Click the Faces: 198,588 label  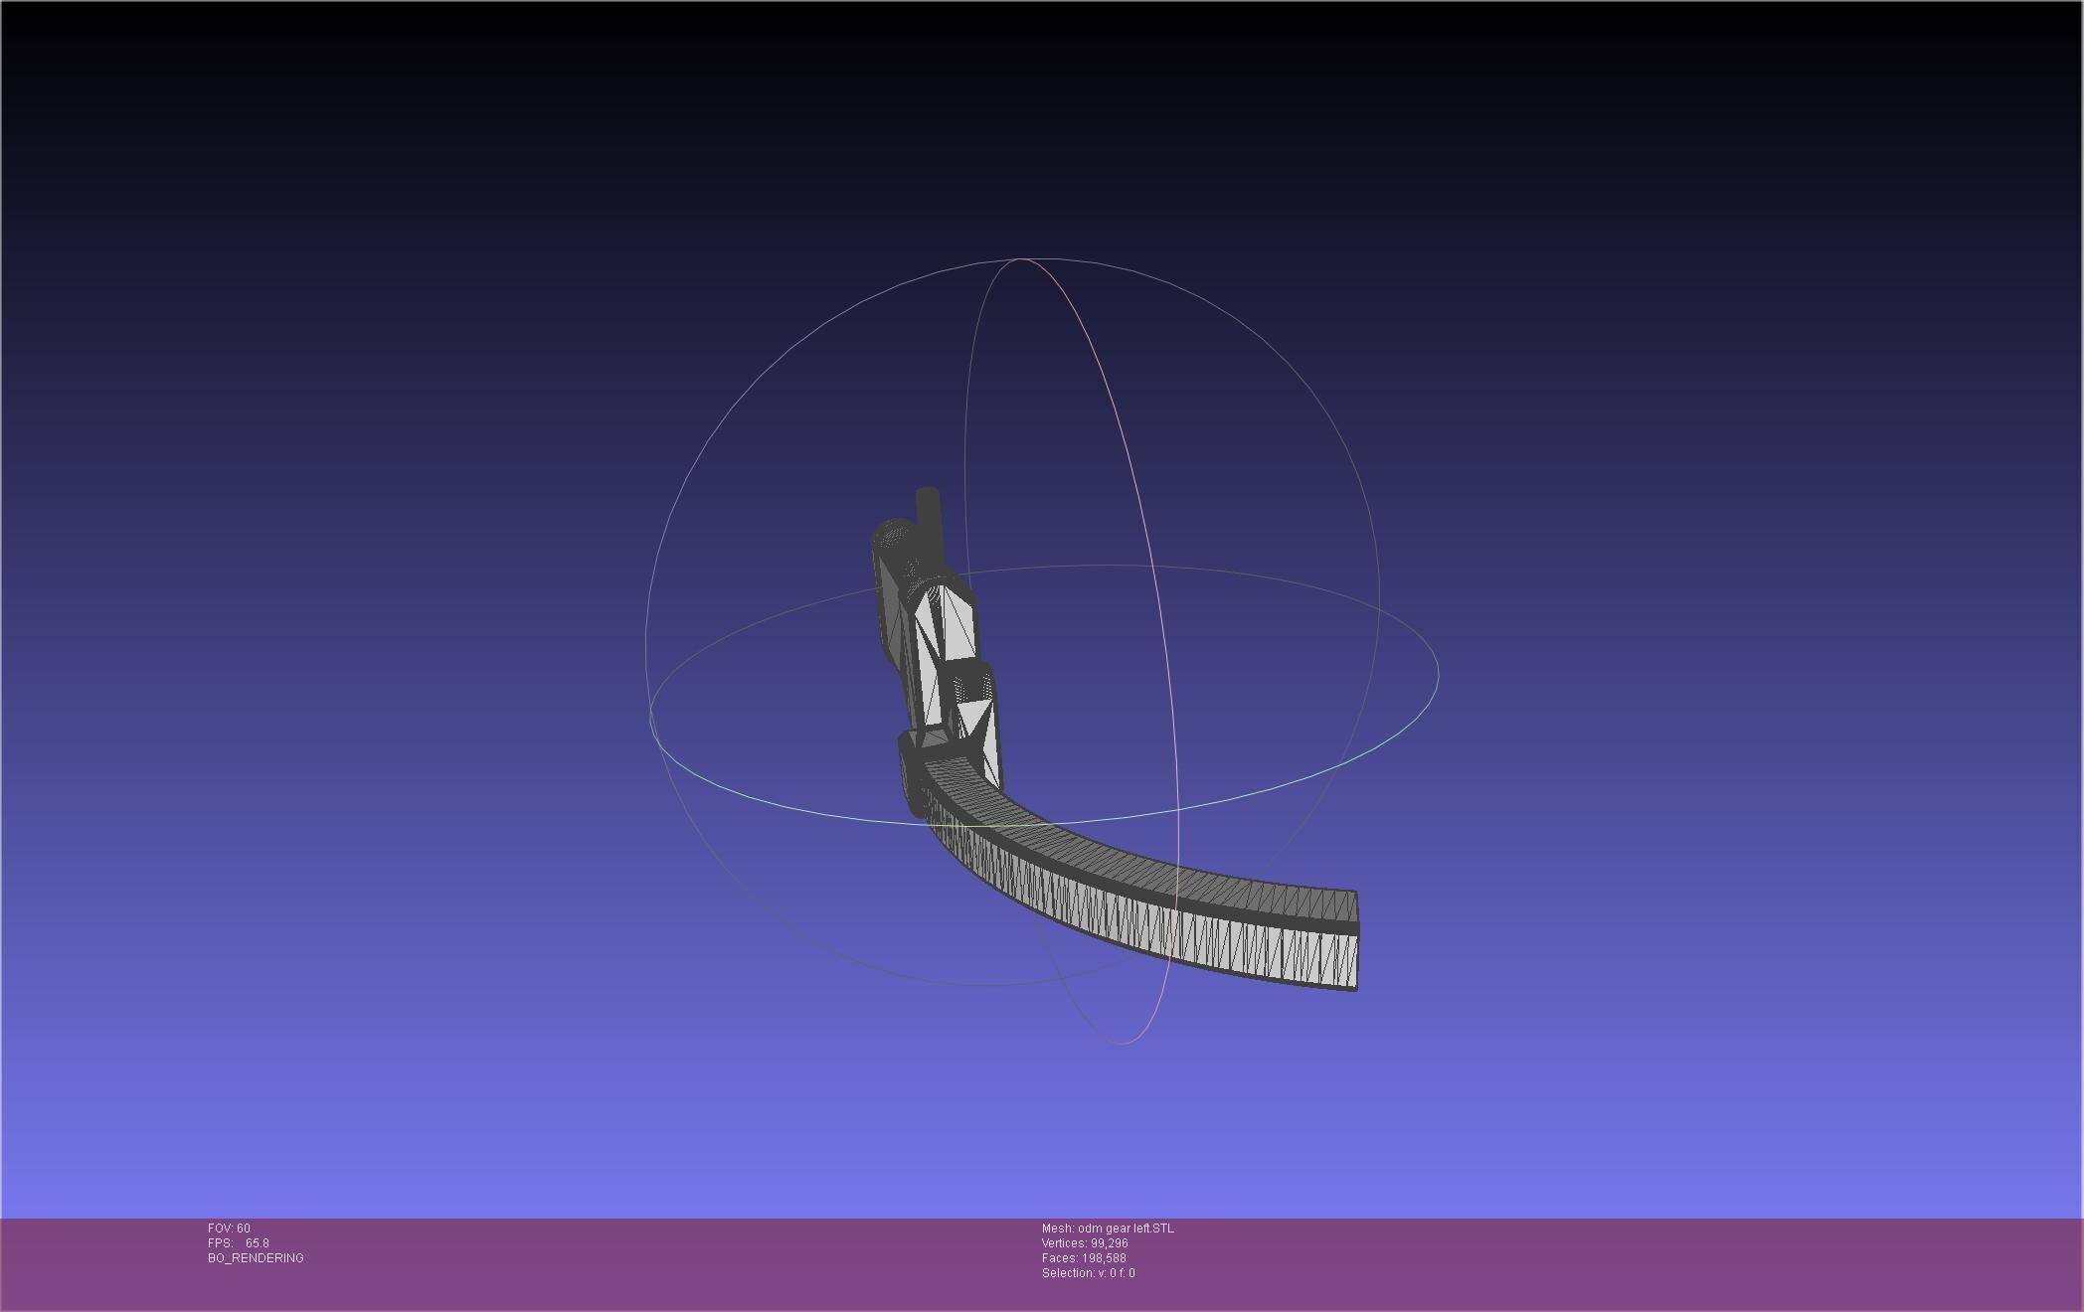[x=1084, y=1258]
